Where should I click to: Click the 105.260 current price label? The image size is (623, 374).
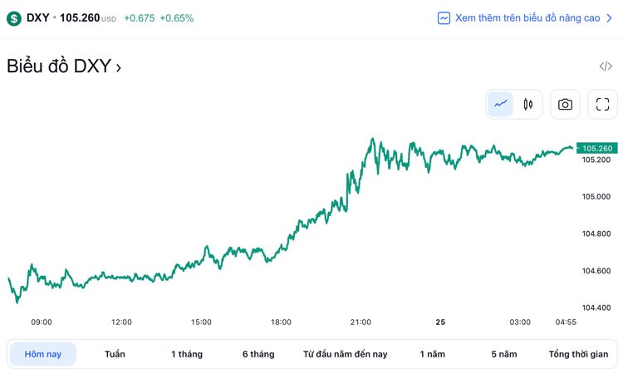click(x=597, y=148)
